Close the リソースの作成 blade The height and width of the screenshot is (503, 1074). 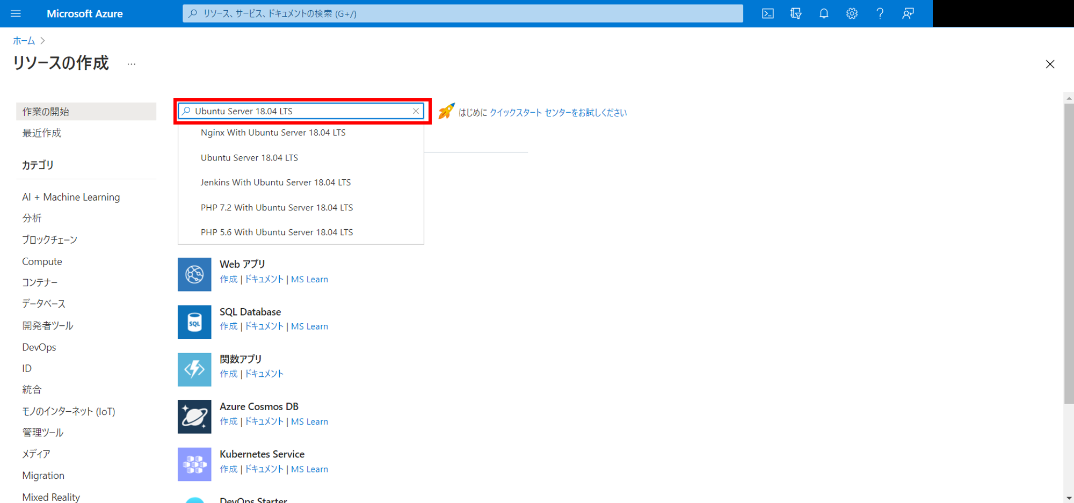(x=1050, y=64)
